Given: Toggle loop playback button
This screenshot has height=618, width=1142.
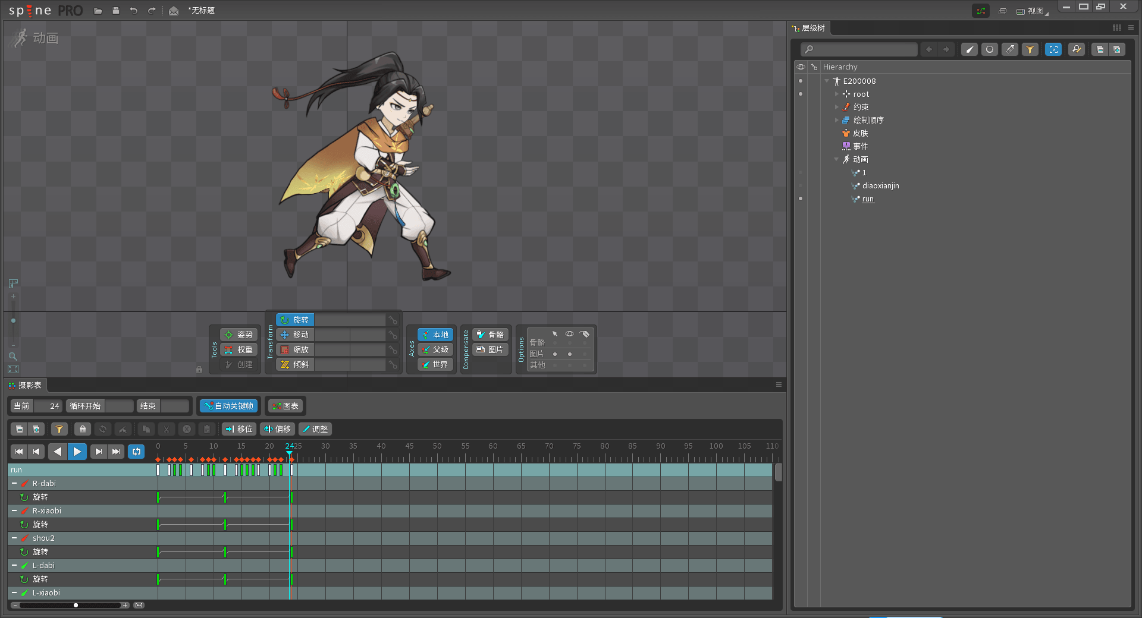Looking at the screenshot, I should 137,452.
